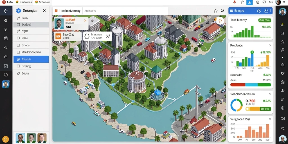288x144 pixels.
Task: Click the orange round button at left sidebar bottom
Action: 6,139
